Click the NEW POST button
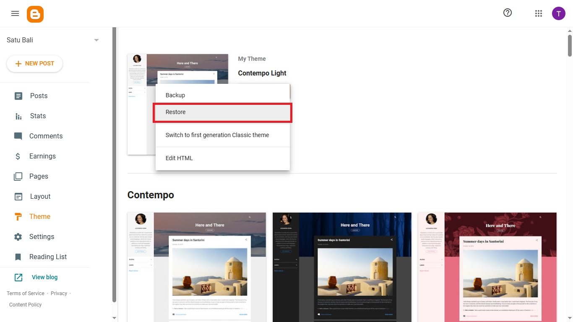This screenshot has width=573, height=322. [x=34, y=63]
